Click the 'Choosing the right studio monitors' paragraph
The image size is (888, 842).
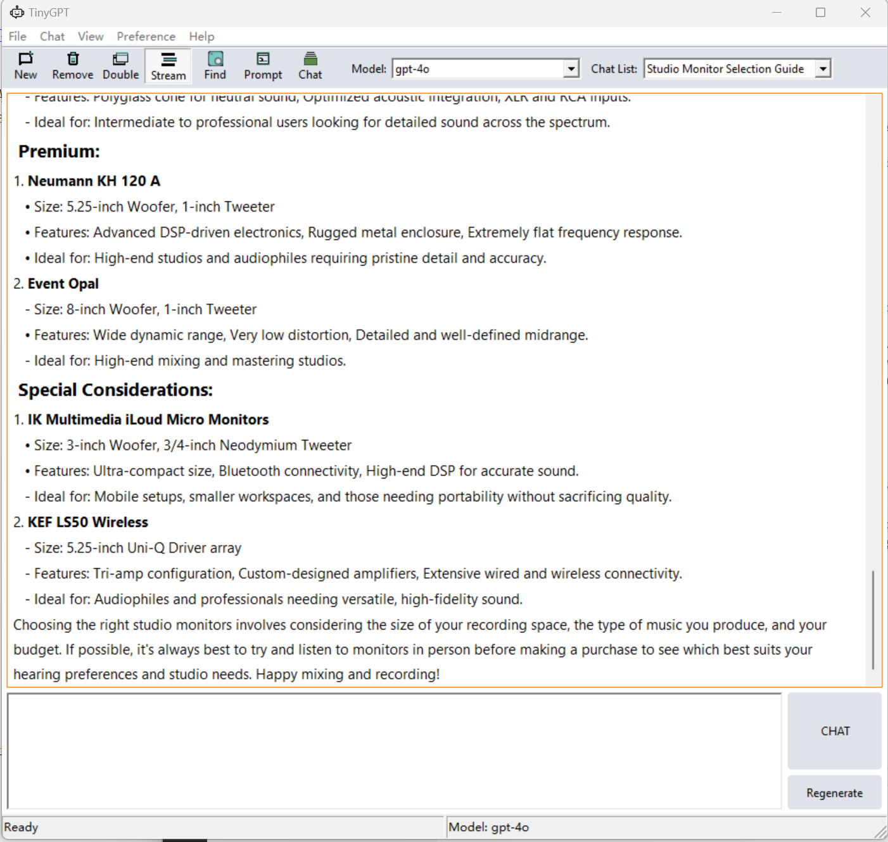pyautogui.click(x=420, y=649)
